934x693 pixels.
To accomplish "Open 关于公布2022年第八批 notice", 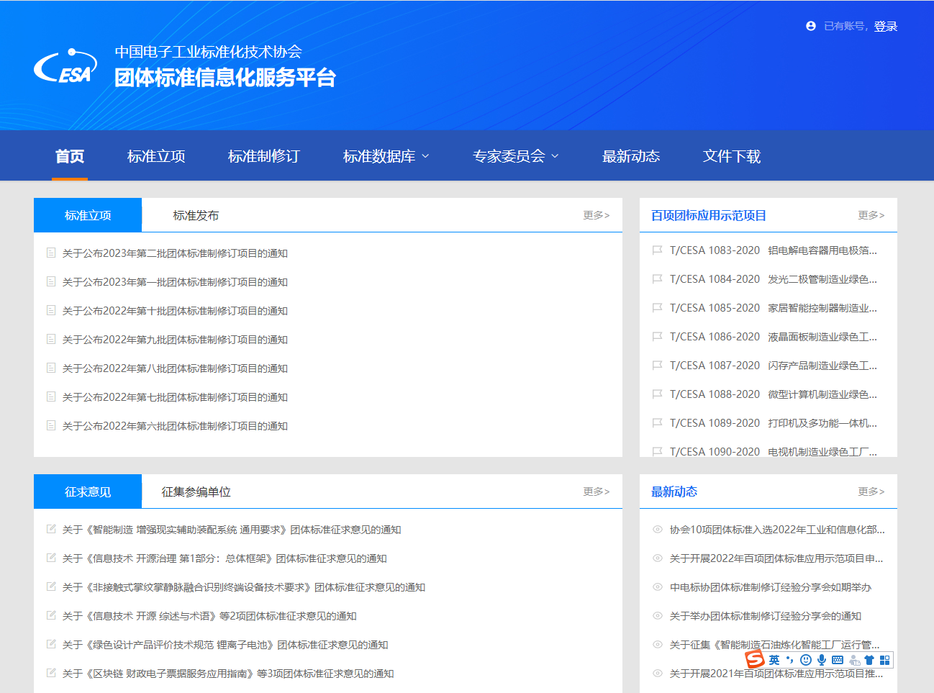I will pos(175,368).
